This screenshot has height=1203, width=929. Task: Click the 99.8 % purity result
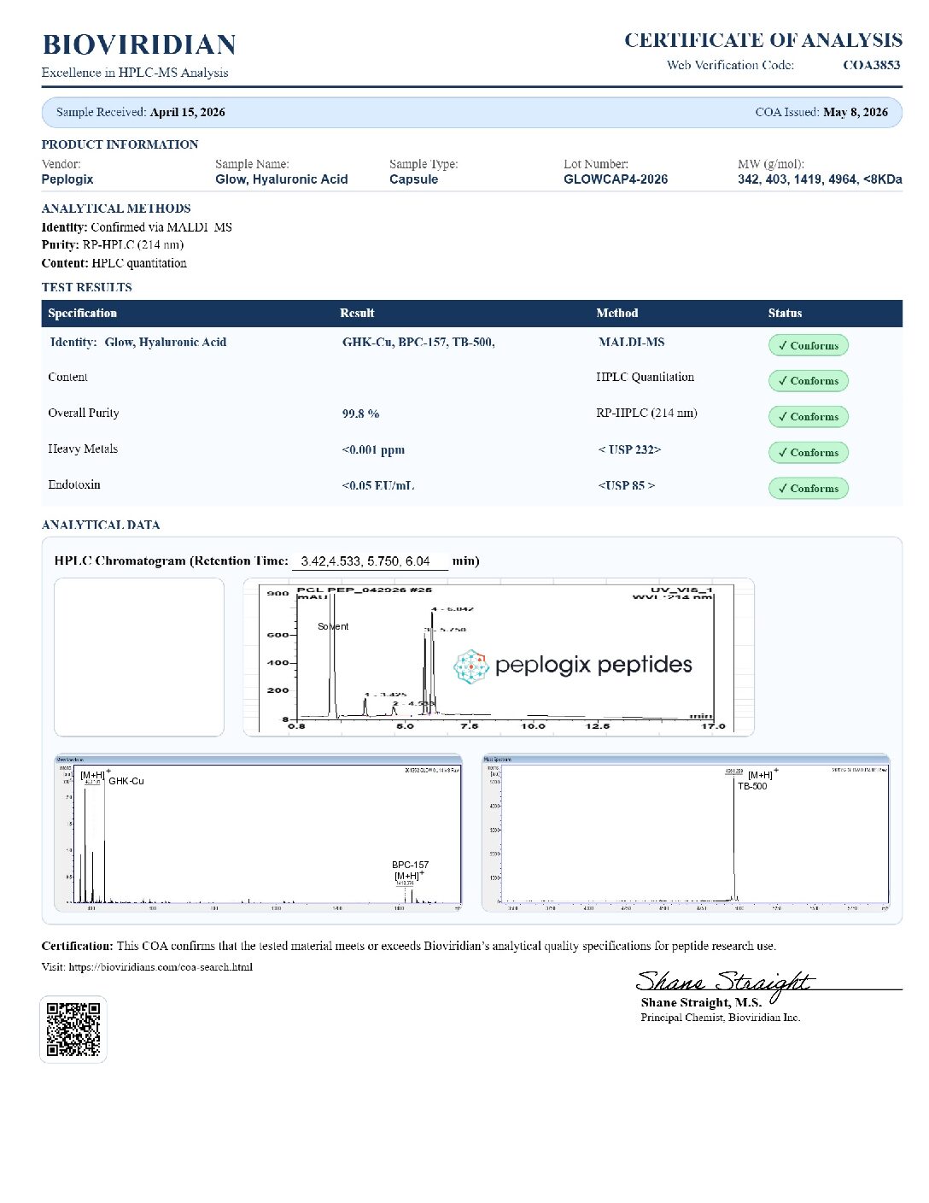pos(360,414)
